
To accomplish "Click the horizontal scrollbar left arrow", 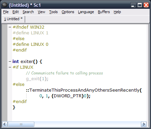I will (x=5, y=124).
